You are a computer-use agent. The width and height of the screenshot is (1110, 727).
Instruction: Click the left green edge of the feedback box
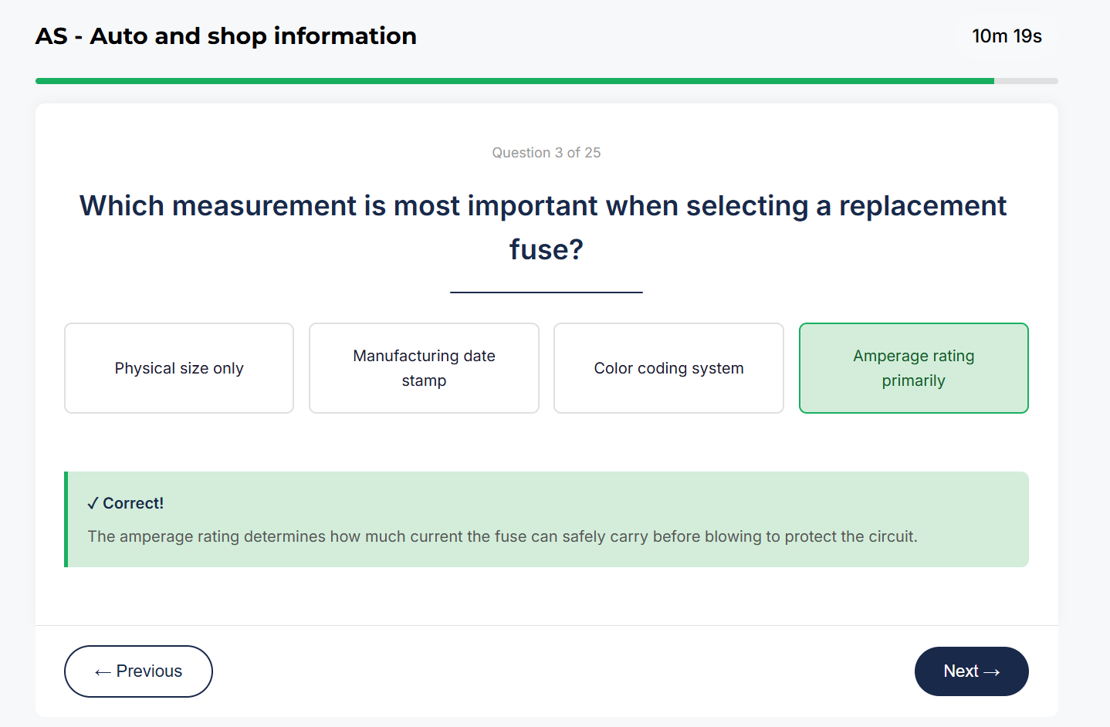66,519
